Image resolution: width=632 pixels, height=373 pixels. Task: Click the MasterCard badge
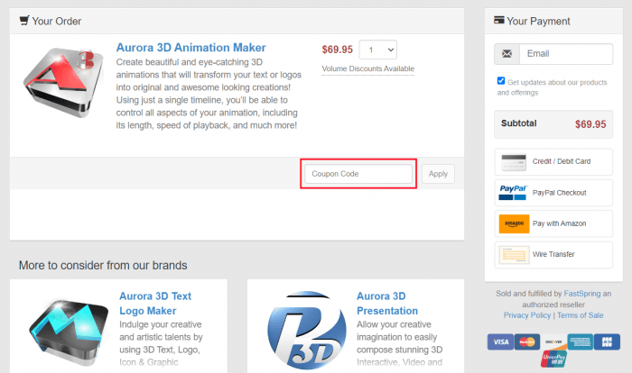(526, 342)
